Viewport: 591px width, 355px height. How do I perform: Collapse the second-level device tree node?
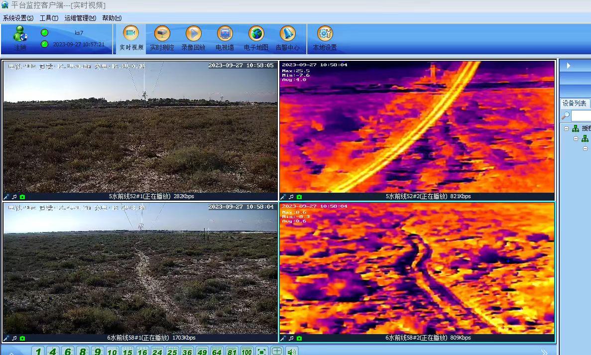576,139
